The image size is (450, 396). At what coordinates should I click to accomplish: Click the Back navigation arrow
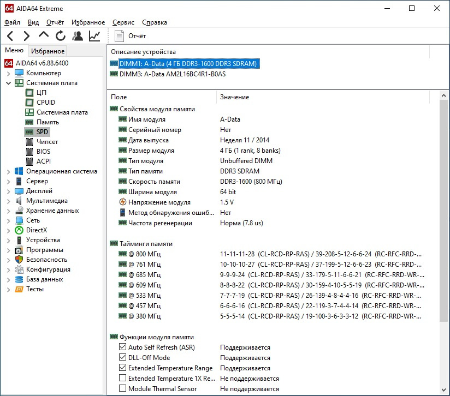click(10, 36)
